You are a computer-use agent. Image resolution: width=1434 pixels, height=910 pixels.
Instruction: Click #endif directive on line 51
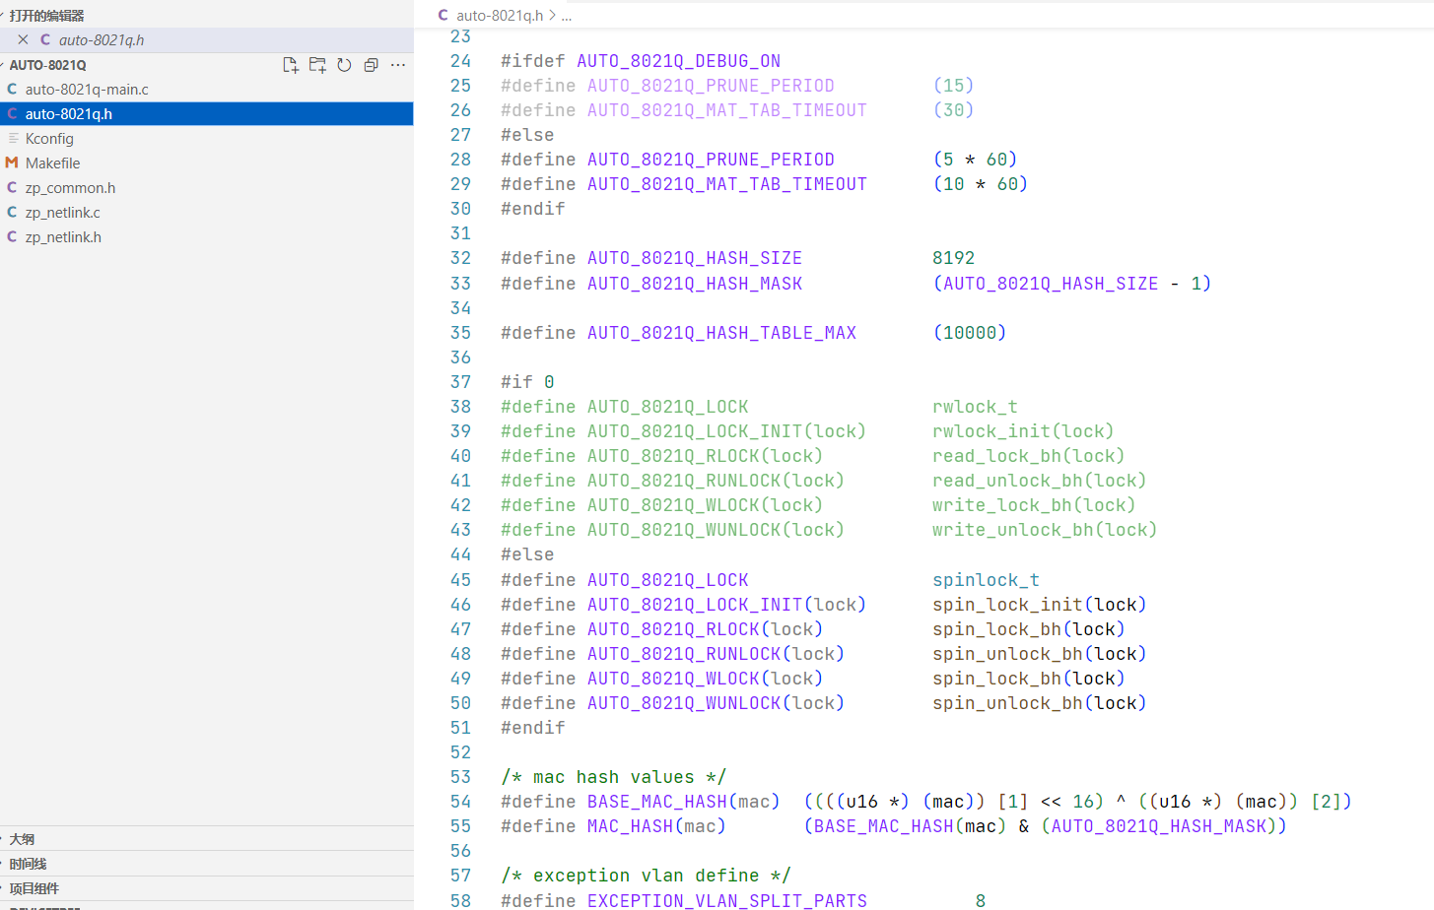533,728
